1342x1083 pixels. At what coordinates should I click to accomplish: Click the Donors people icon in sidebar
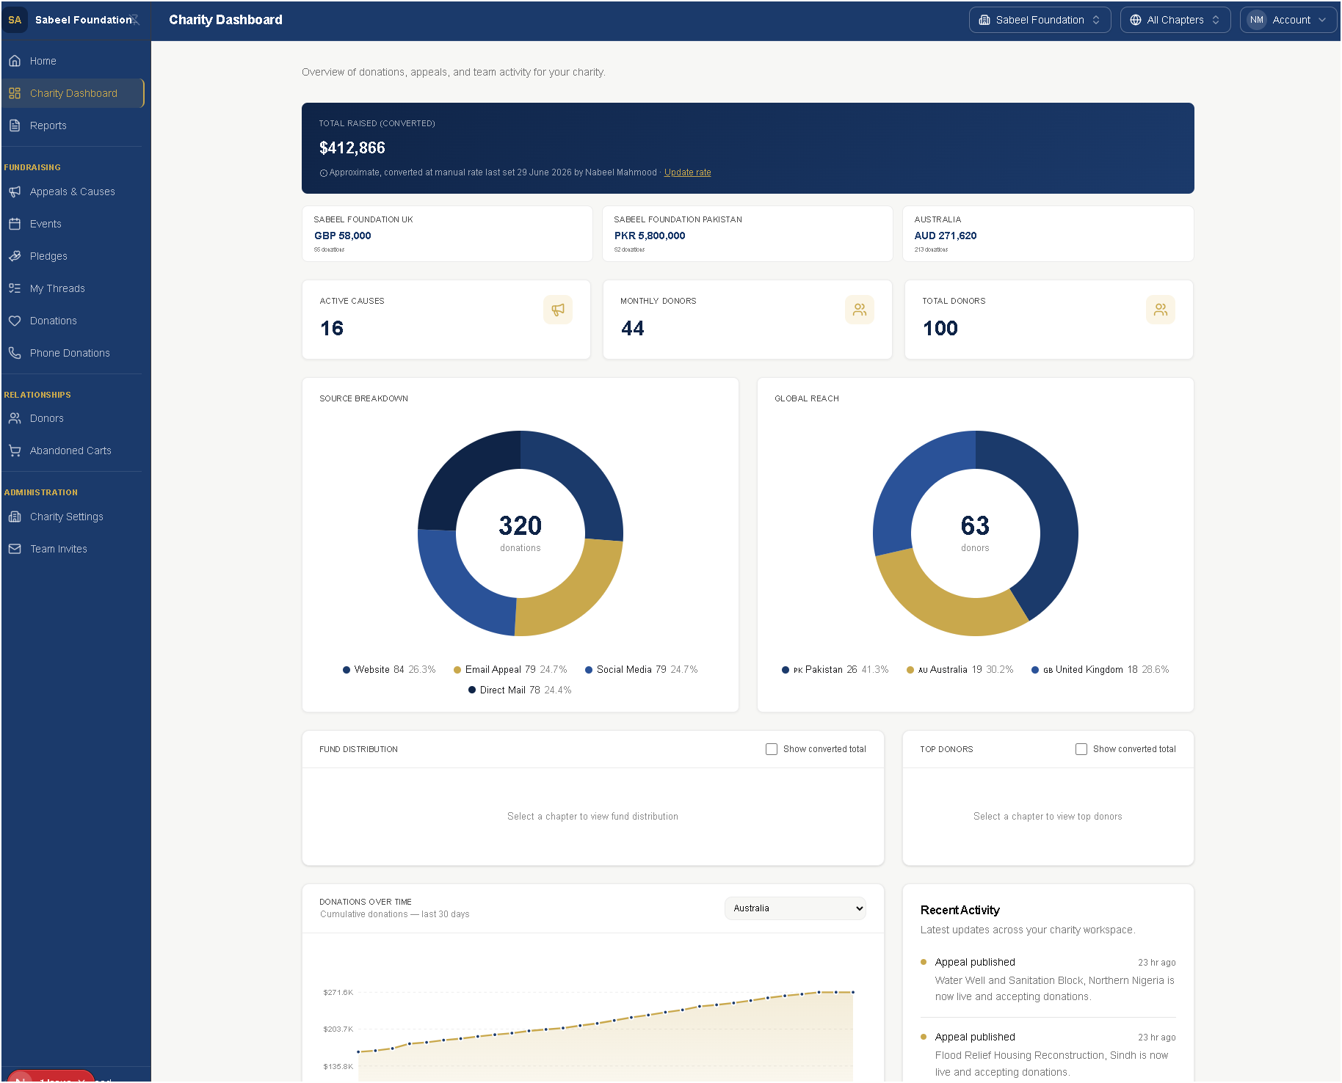[x=15, y=418]
